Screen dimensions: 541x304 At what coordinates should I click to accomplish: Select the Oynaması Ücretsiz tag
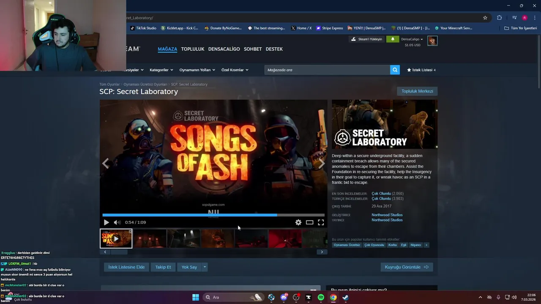tap(347, 245)
